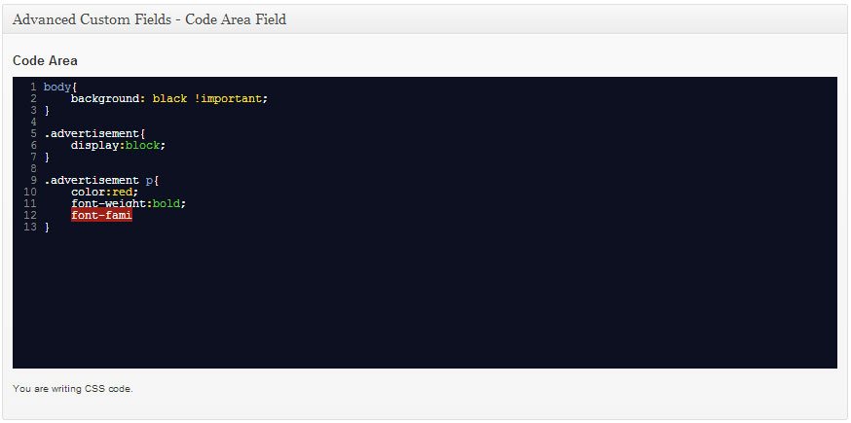This screenshot has width=851, height=423.
Task: Click the empty area below the code
Action: point(425,301)
